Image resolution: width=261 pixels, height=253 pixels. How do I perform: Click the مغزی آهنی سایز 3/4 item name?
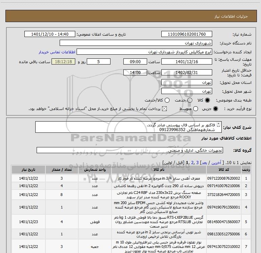click(x=159, y=178)
